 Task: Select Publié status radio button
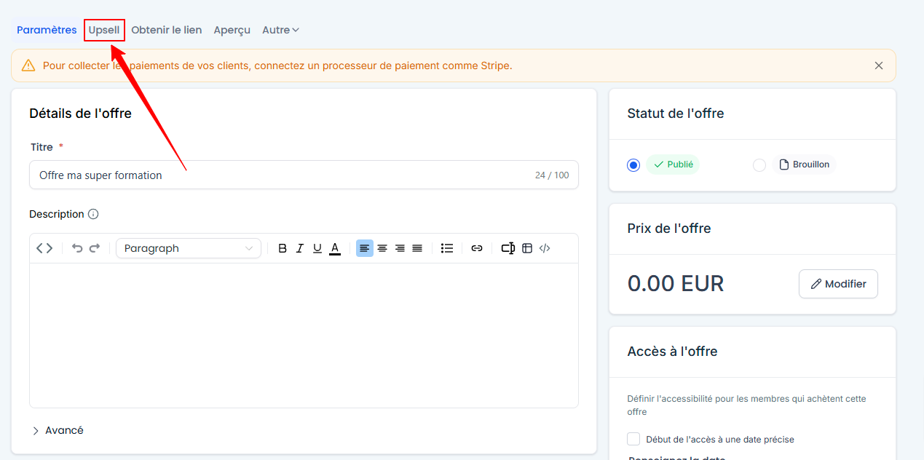633,165
